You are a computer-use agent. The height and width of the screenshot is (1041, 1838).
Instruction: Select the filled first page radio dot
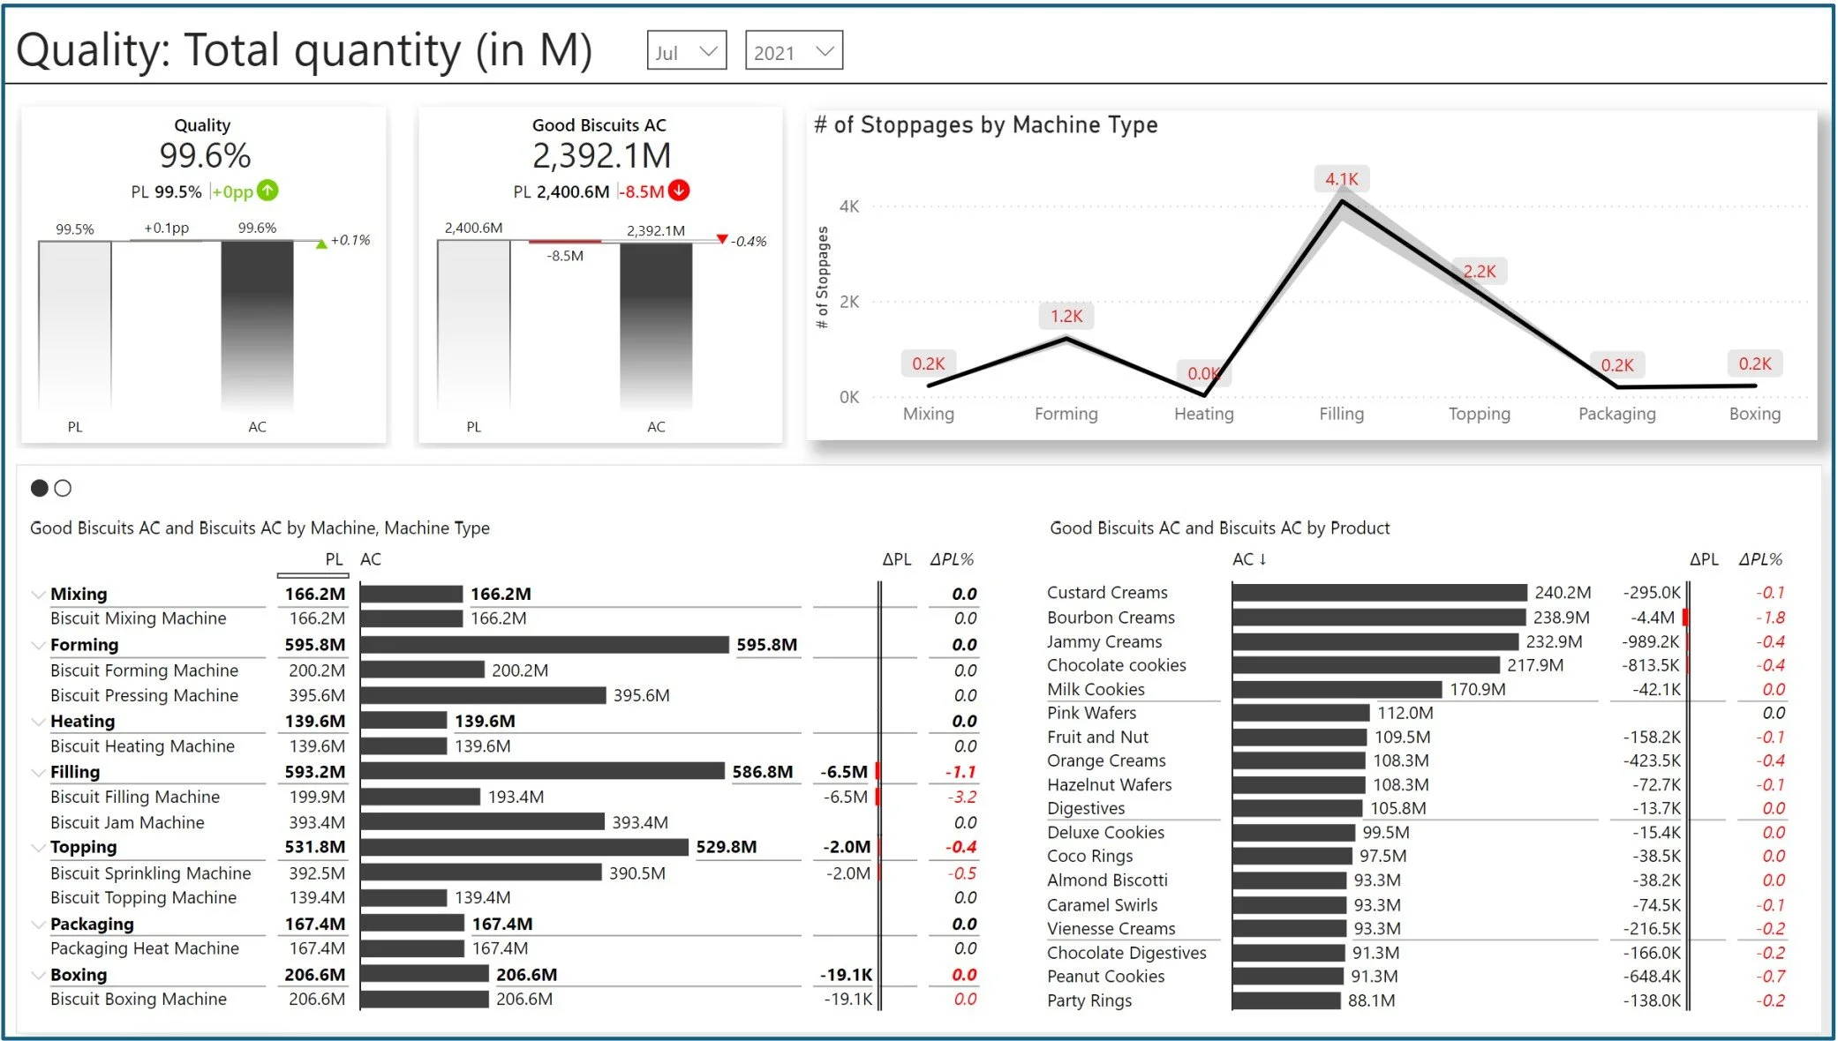point(39,488)
